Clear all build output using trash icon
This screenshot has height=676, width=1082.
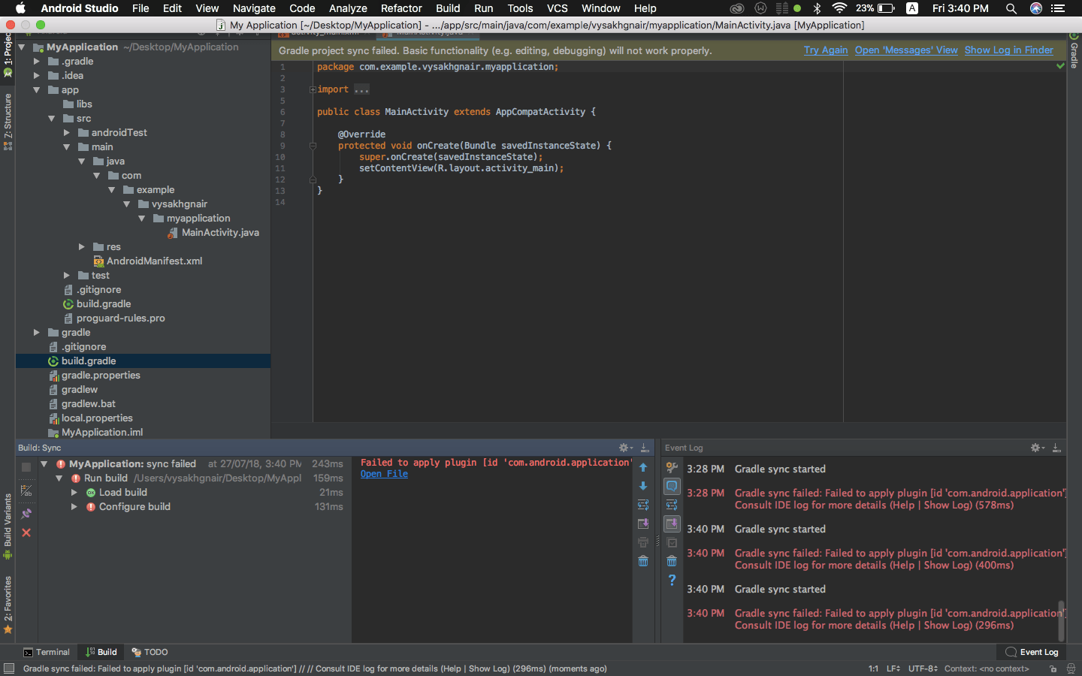643,560
